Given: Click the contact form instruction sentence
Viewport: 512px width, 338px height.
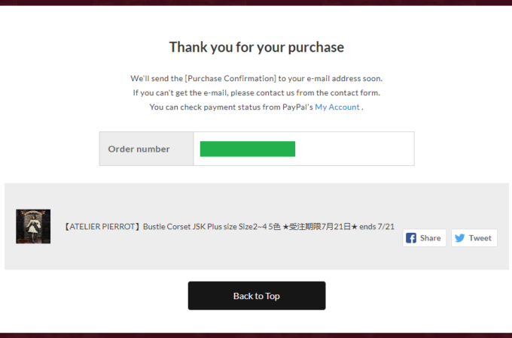Looking at the screenshot, I should click(256, 93).
